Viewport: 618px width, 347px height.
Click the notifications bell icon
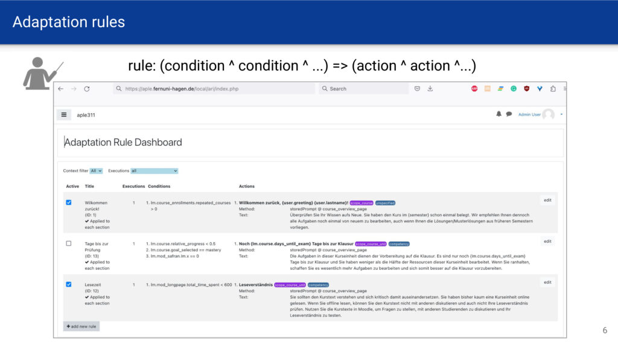[x=499, y=114]
